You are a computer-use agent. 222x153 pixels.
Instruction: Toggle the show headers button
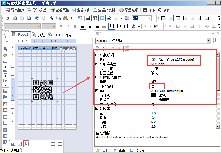(x=102, y=18)
